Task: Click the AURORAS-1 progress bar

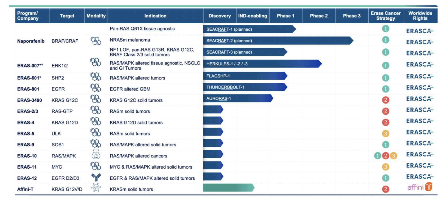Action: [238, 98]
